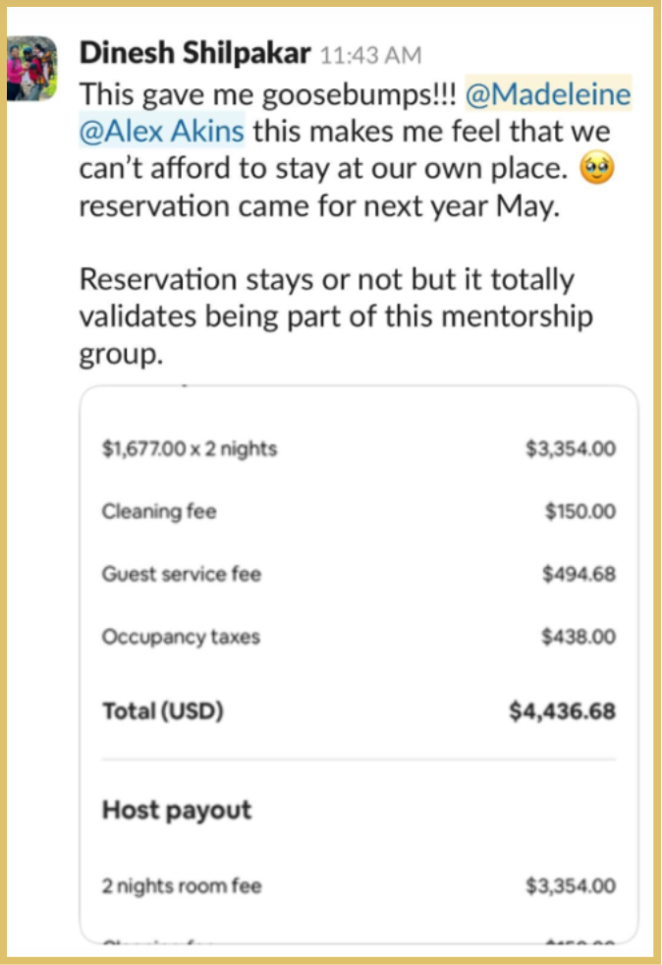Click the $4,436.68 total amount
Screen dimensions: 662x965
(562, 710)
